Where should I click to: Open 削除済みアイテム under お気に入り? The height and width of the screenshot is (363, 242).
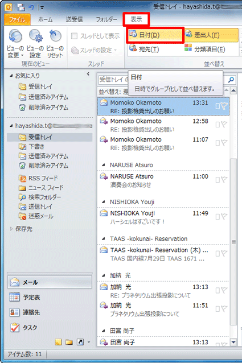(x=43, y=108)
